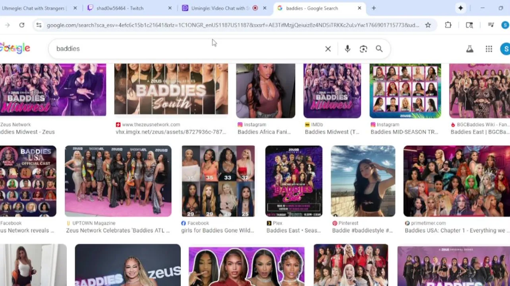Viewport: 510px width, 286px height.
Task: Open the Extensions puzzle icon
Action: tap(448, 25)
